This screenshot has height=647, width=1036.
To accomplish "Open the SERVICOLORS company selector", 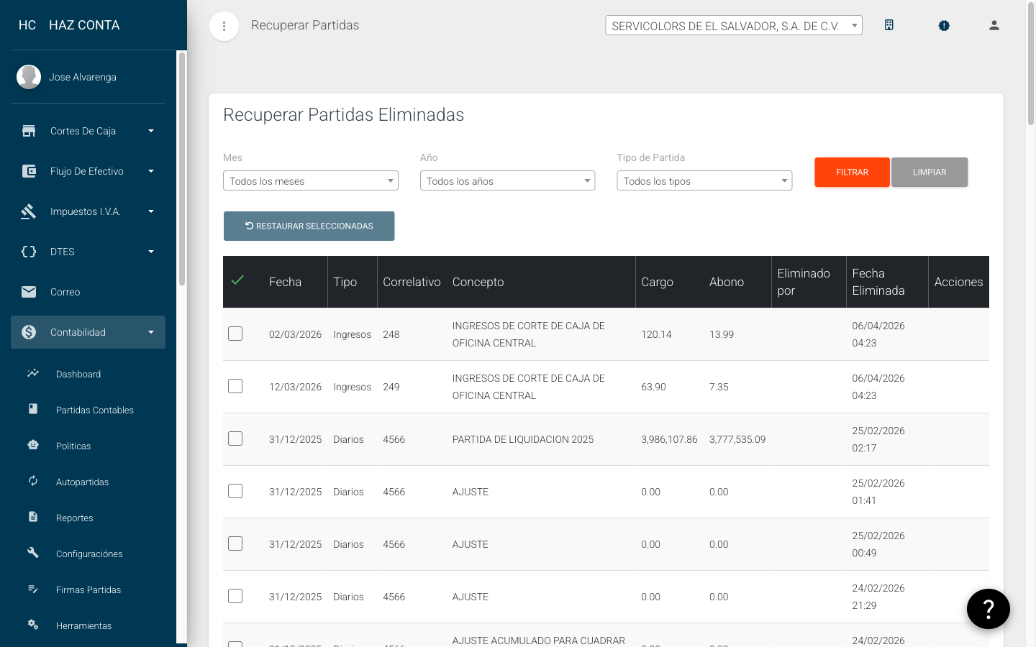I will pos(734,25).
